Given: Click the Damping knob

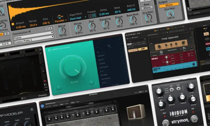Looking at the screenshot, I should point(106,24).
